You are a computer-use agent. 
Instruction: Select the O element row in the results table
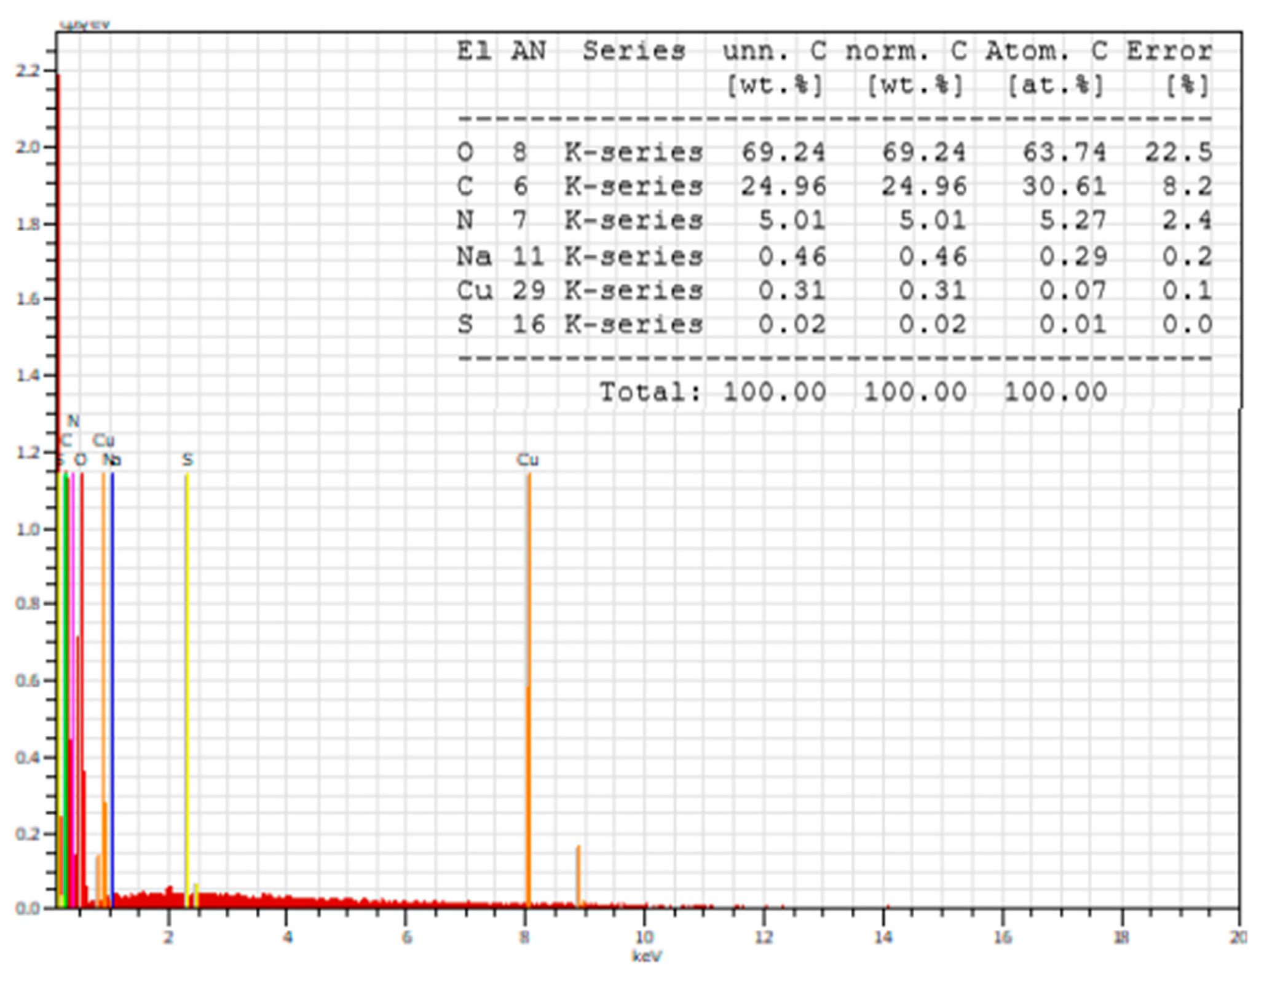pos(465,152)
